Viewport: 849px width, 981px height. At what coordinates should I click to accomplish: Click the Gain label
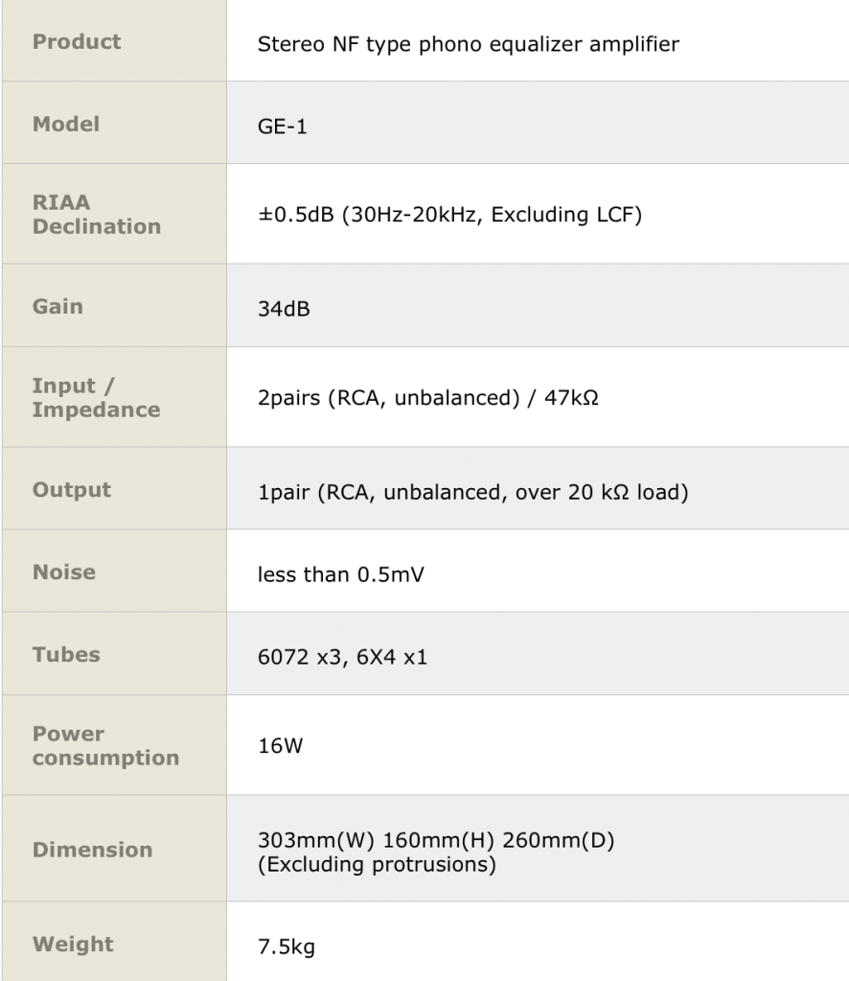pos(57,307)
